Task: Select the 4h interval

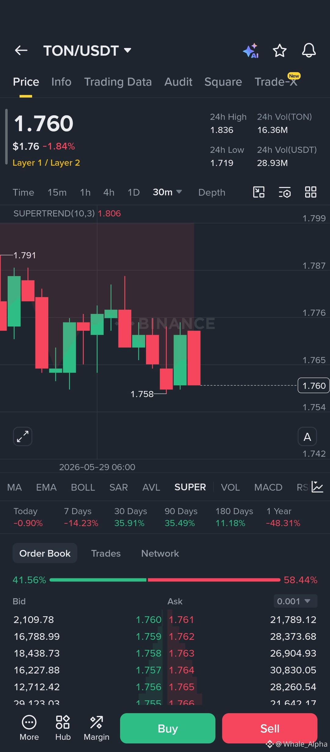Action: pyautogui.click(x=109, y=192)
